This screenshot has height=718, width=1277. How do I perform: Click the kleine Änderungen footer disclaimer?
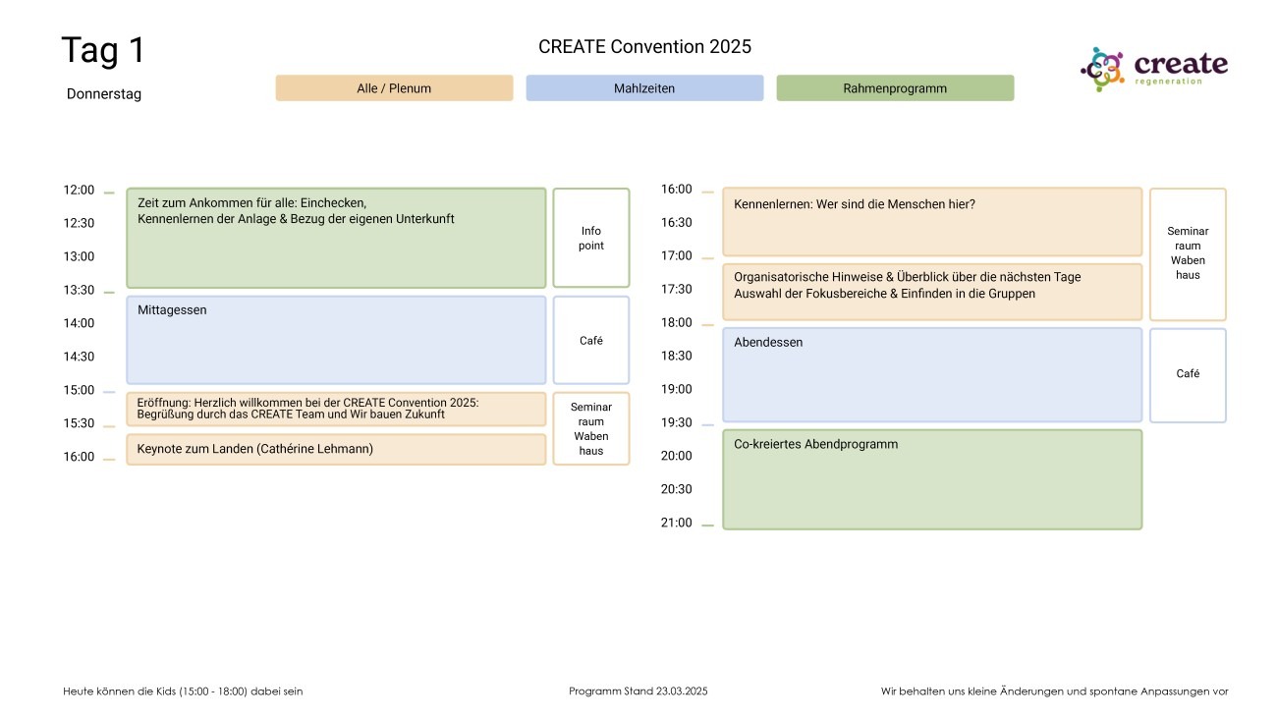point(1055,691)
